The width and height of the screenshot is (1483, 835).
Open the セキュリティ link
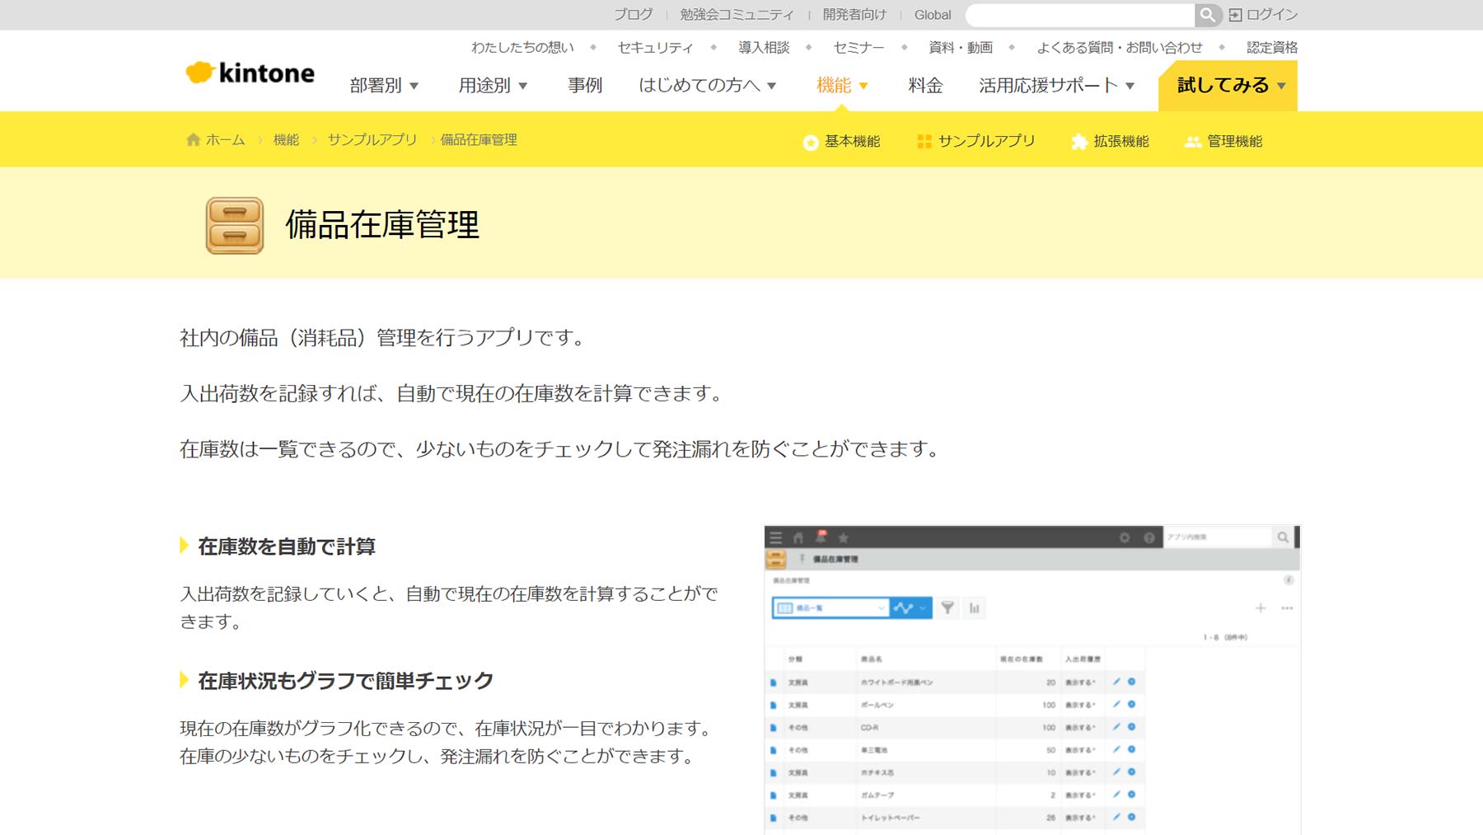(x=655, y=47)
